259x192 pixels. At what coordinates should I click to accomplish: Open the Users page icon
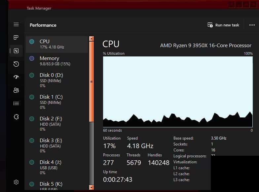(16, 90)
